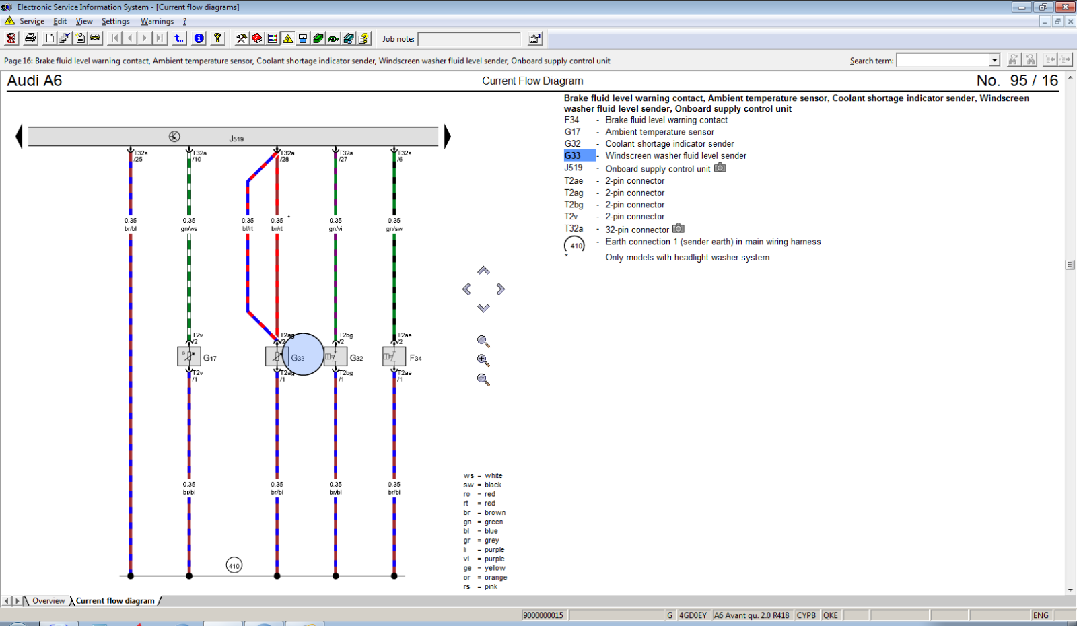Open the Search term dropdown arrow
This screenshot has height=626, width=1077.
pos(994,60)
